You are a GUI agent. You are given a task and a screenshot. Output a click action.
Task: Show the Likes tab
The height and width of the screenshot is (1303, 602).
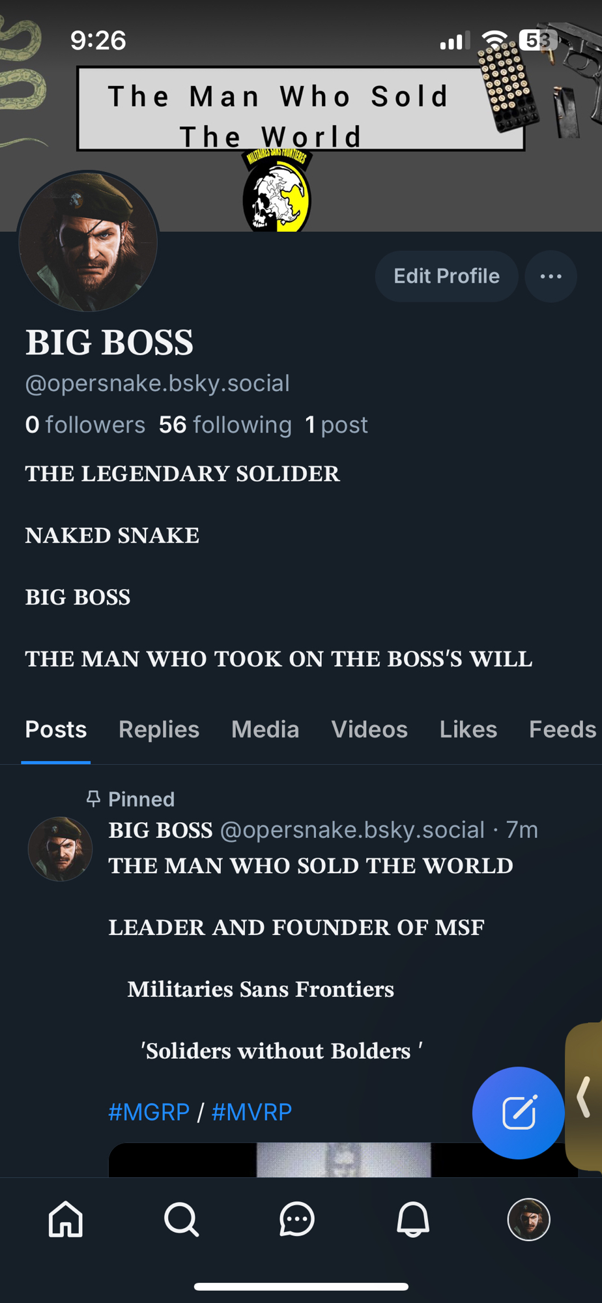(468, 730)
